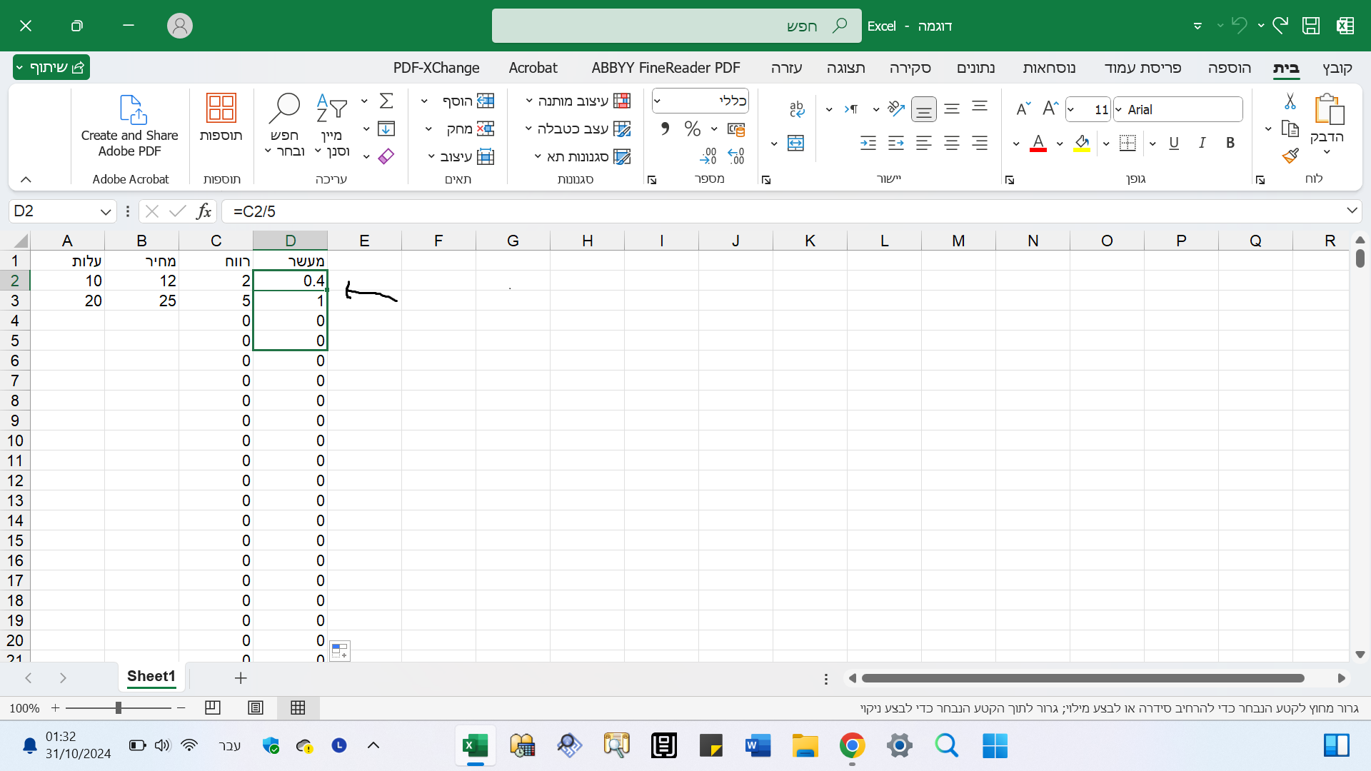Click the Wrap Text icon
Image resolution: width=1371 pixels, height=771 pixels.
(797, 109)
